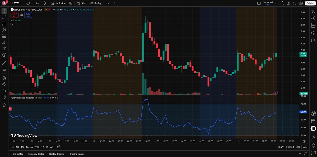Undo the last chart action
317x157 pixels.
coord(108,3)
